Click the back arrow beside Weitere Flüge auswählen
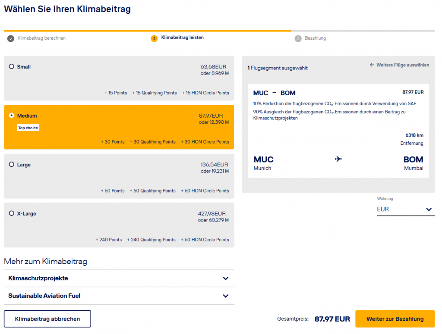 coord(372,65)
